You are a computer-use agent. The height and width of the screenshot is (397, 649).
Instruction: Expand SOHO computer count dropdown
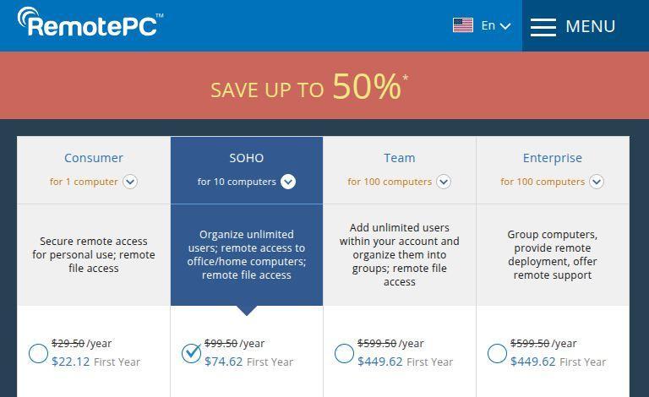click(288, 182)
